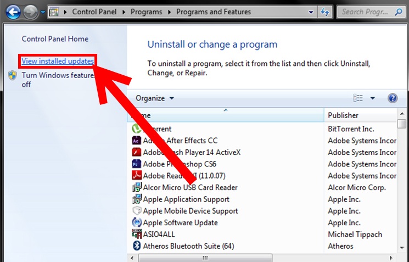Click the shield icon beside Turn Windows features
Image resolution: width=409 pixels, height=262 pixels.
[x=12, y=75]
